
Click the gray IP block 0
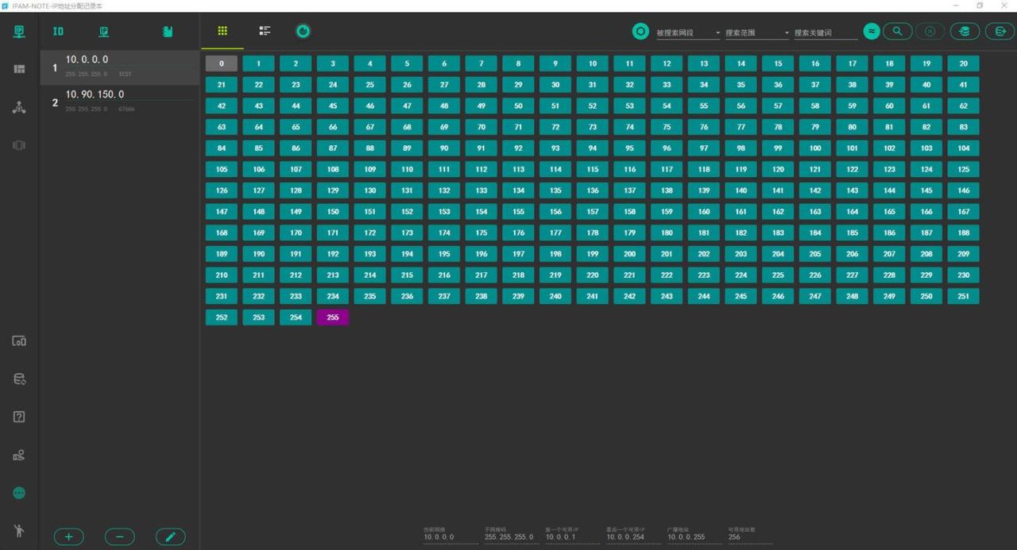click(x=221, y=63)
